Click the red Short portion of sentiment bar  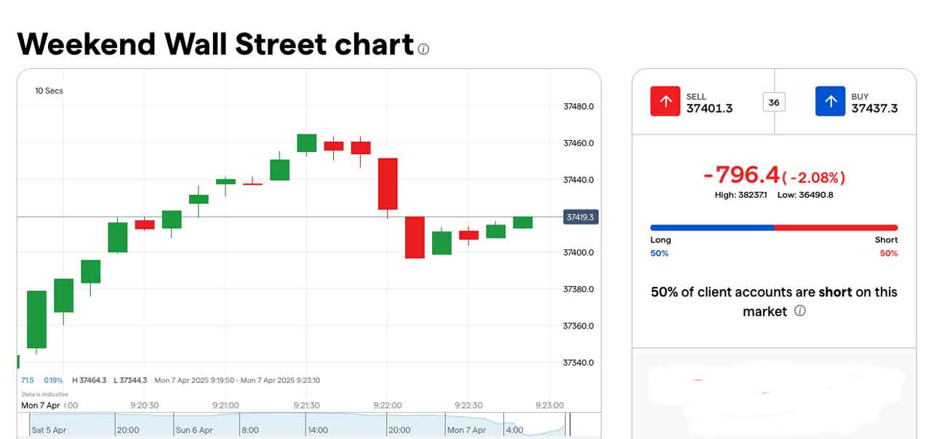(x=836, y=227)
